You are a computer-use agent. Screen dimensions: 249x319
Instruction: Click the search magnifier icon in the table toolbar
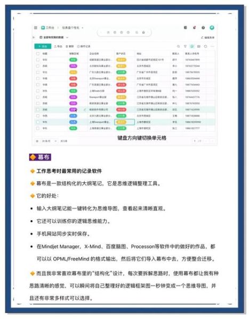click(x=178, y=46)
